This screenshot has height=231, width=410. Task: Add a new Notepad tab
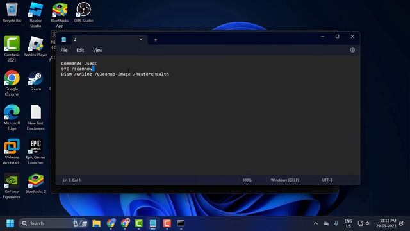[x=156, y=40]
